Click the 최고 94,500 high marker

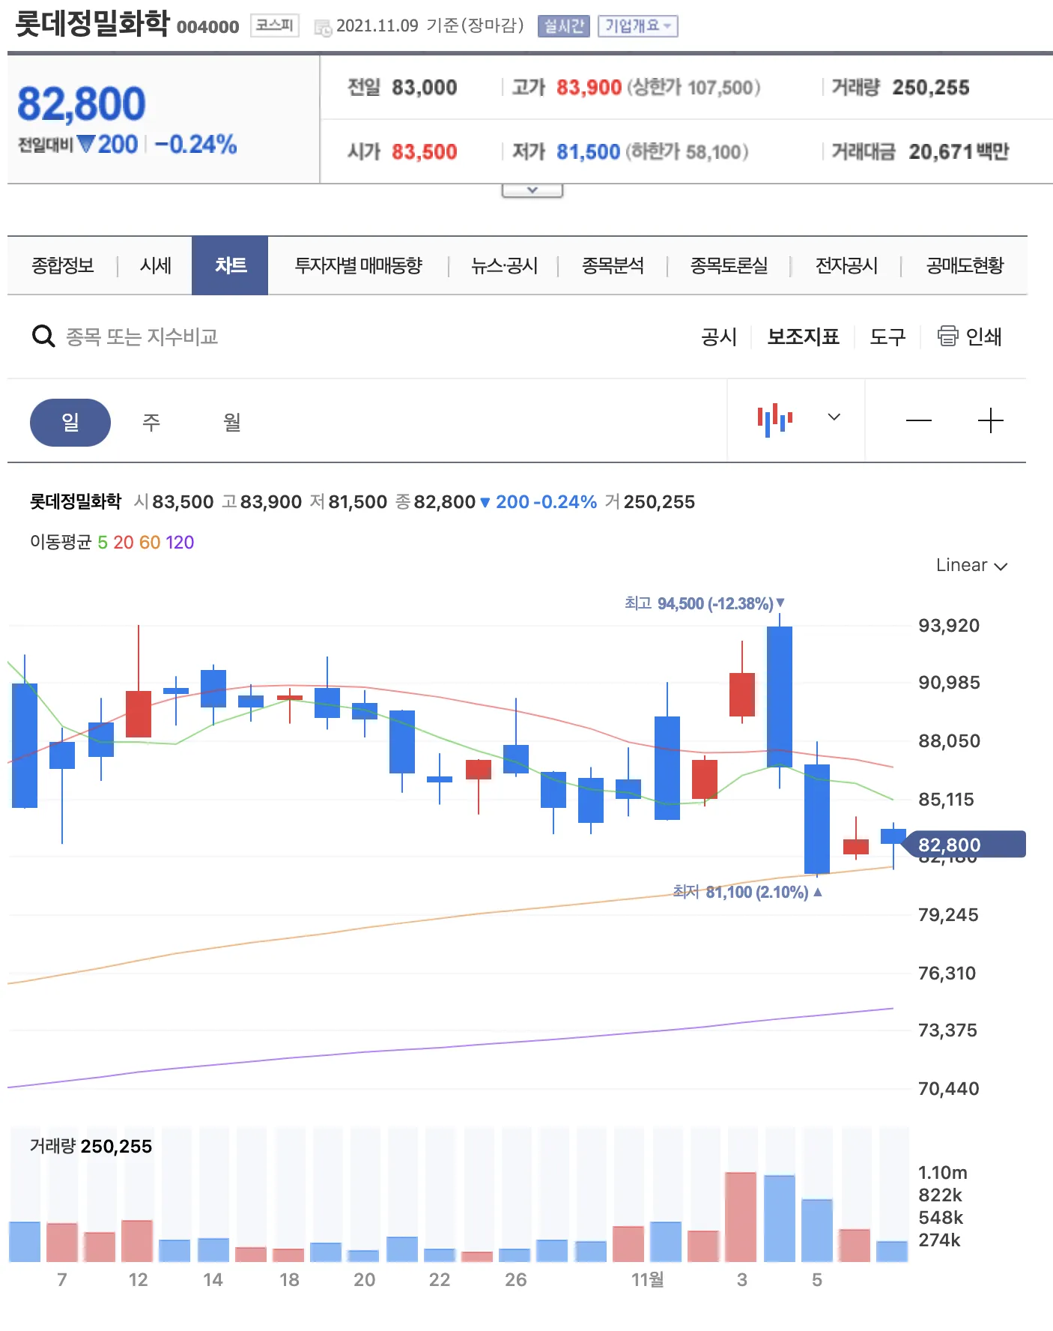[704, 603]
